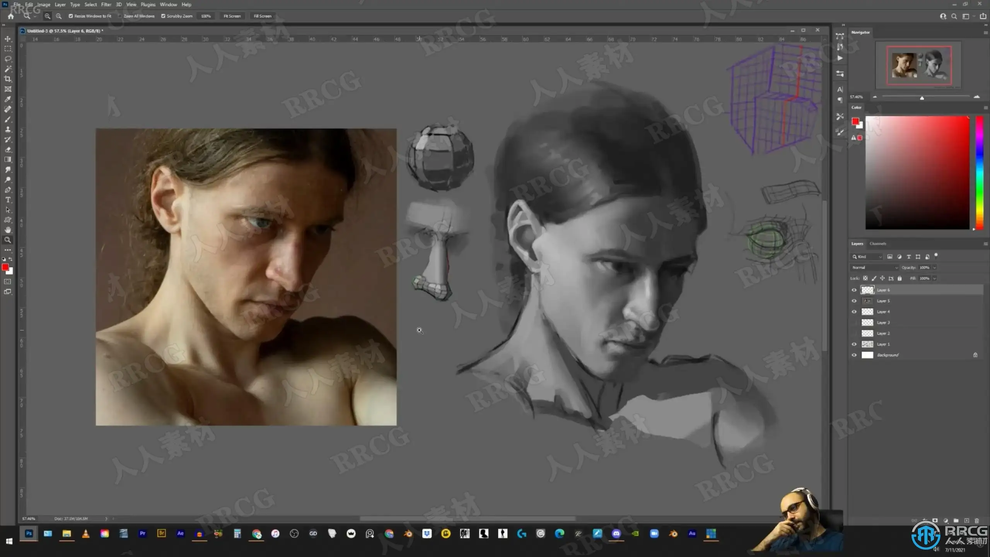The image size is (990, 557).
Task: Click the Fit Screen button
Action: click(x=232, y=16)
